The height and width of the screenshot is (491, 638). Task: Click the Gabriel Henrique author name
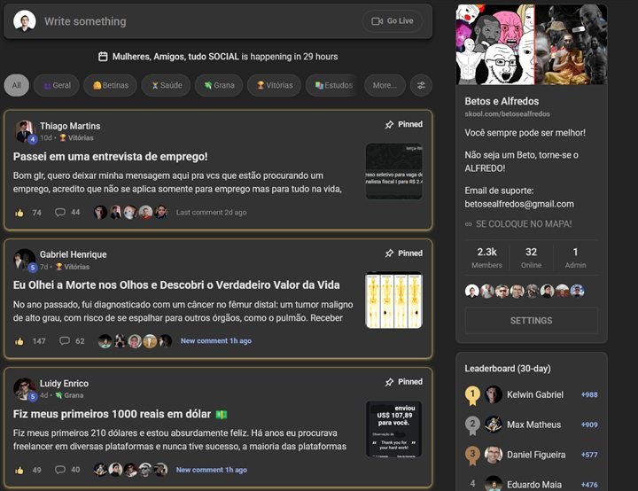(x=74, y=254)
